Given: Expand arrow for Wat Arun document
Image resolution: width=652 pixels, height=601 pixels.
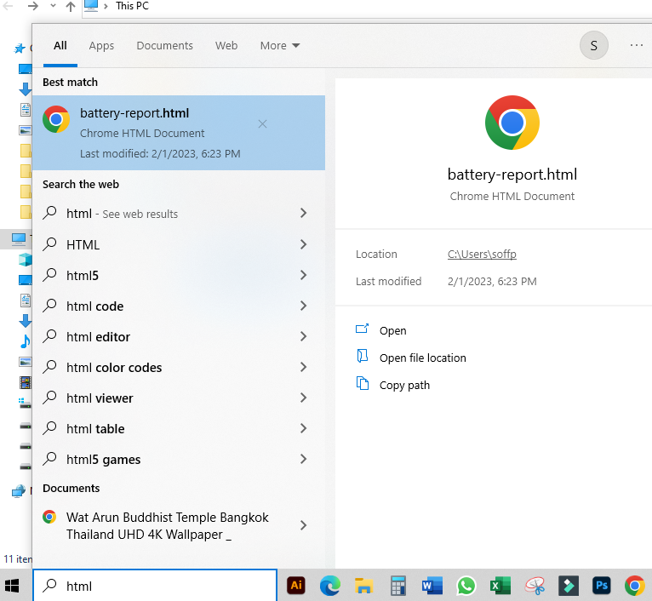Looking at the screenshot, I should click(304, 526).
